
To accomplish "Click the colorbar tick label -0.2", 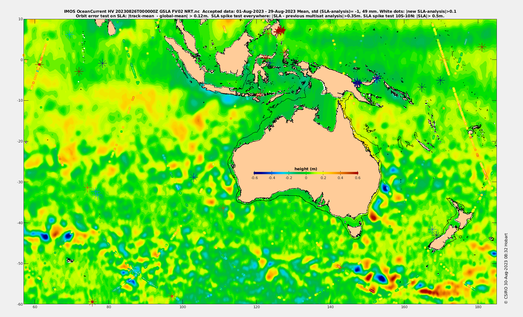I will 289,178.
